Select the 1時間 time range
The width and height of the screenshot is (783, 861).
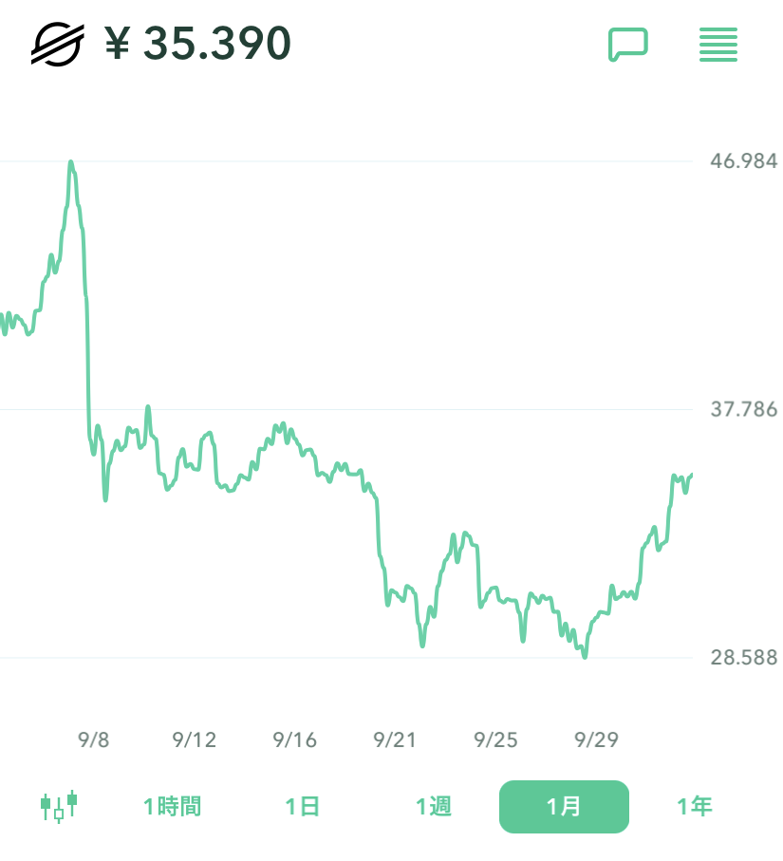point(172,807)
